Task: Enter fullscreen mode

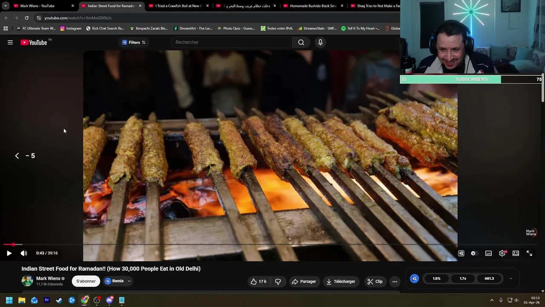Action: click(529, 253)
